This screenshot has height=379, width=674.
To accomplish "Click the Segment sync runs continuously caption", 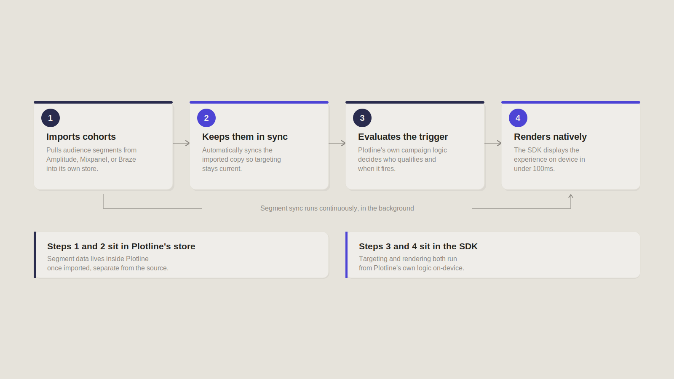I will (x=337, y=208).
